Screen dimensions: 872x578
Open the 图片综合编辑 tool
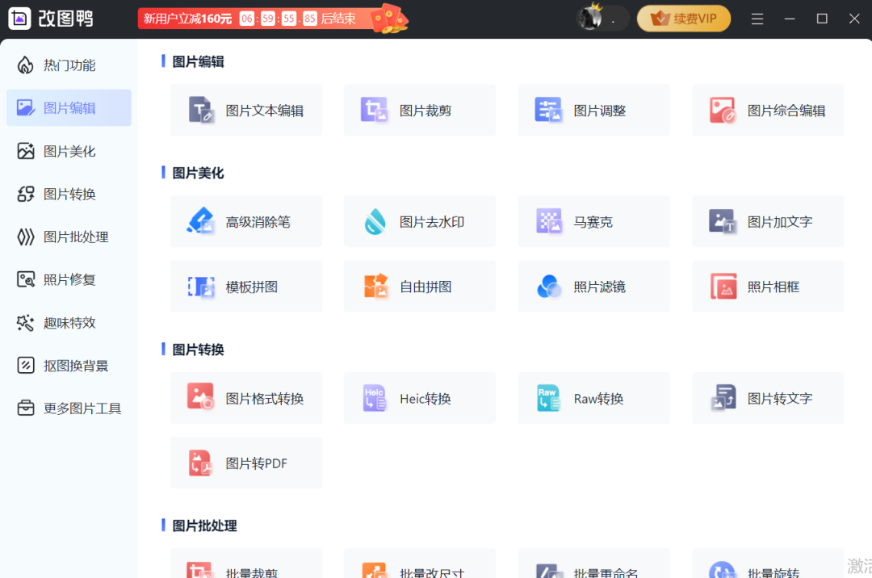(x=767, y=110)
